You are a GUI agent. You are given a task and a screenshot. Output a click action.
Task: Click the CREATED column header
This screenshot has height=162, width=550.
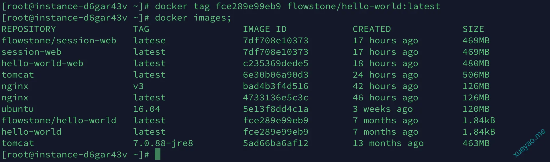click(372, 29)
